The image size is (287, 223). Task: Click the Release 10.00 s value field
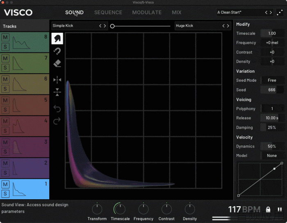[272, 118]
